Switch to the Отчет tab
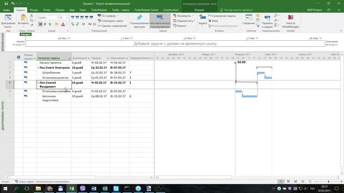This screenshot has width=344, height=193. pos(47,10)
